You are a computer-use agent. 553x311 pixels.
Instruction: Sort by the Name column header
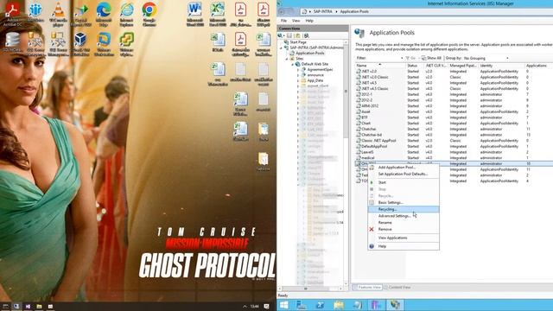click(x=379, y=66)
